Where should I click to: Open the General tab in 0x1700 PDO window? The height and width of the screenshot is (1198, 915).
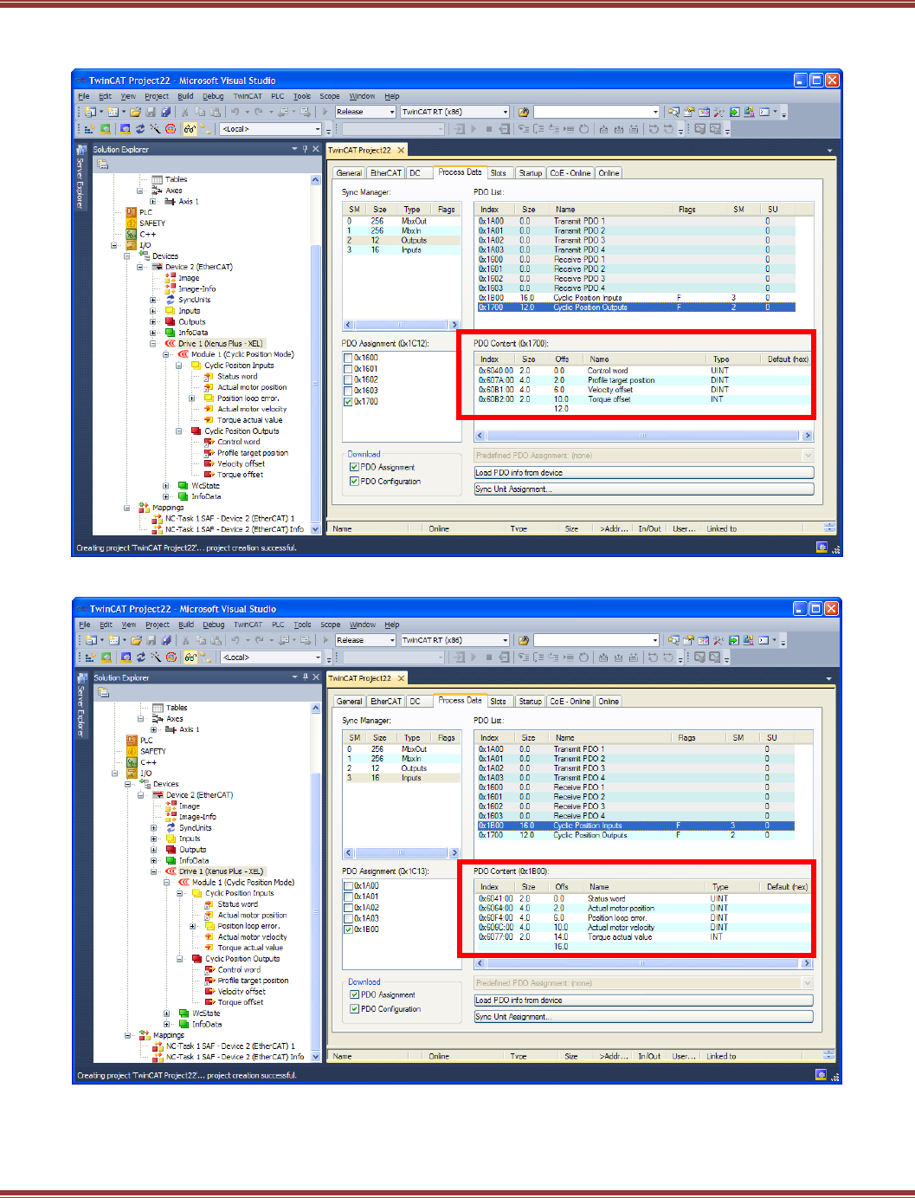tap(349, 173)
